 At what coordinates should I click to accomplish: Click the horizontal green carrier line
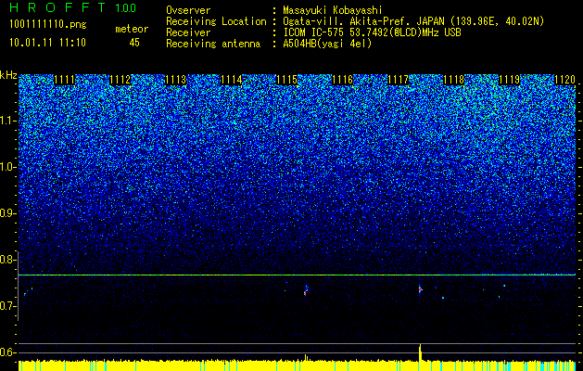coord(298,275)
